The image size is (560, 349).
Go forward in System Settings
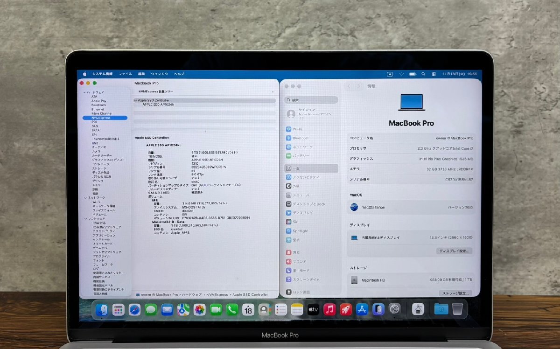(x=358, y=86)
